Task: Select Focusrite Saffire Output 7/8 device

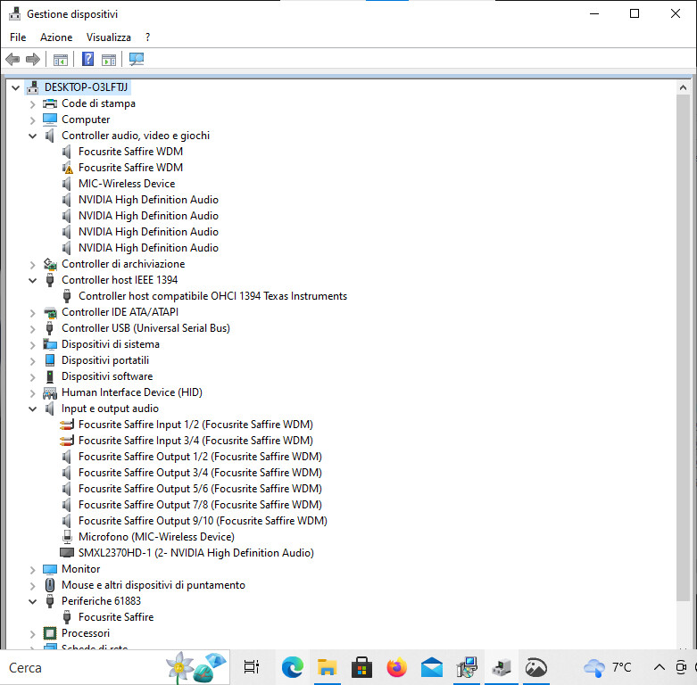Action: pos(200,505)
